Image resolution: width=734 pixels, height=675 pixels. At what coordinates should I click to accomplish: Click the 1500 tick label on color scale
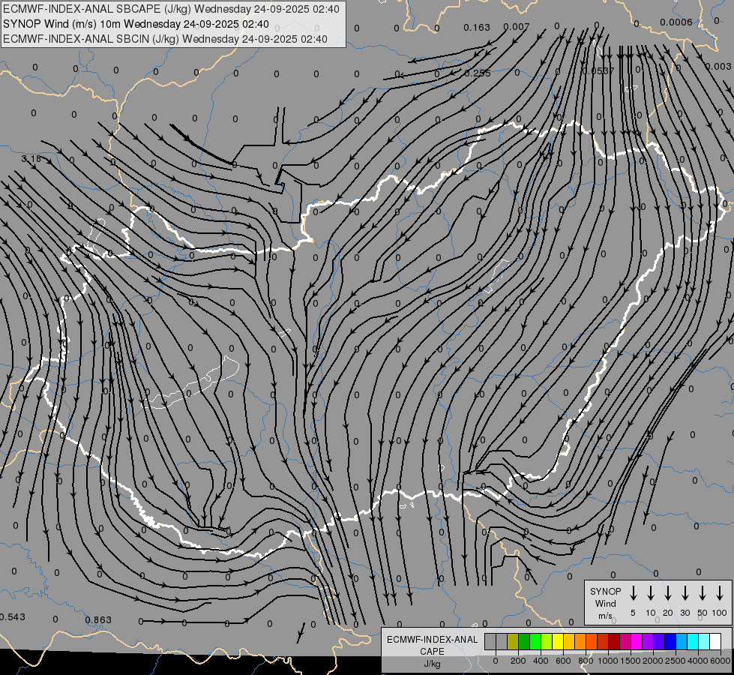630,661
